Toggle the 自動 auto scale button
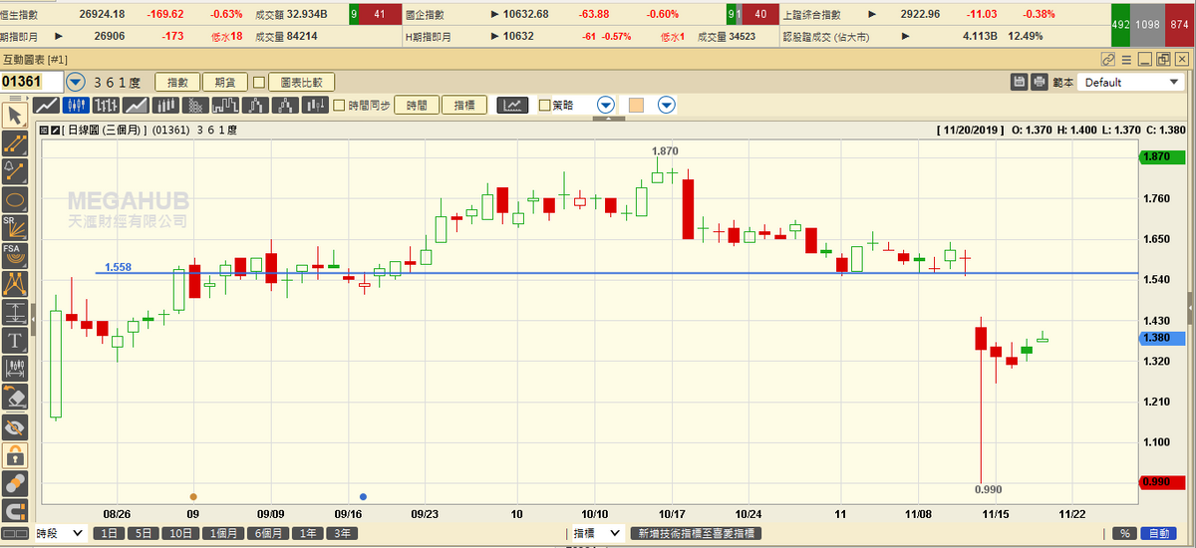The height and width of the screenshot is (548, 1196). tap(1156, 533)
